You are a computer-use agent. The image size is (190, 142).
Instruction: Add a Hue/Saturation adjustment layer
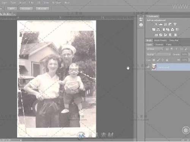pos(154,30)
